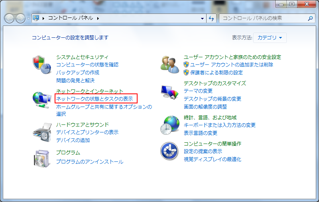319x202 pixels.
Task: Expand the address bar history dropdown
Action: click(x=202, y=18)
